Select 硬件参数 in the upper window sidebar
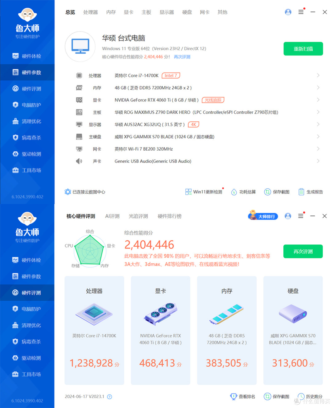Viewport: 333px width, 408px height. pos(27,73)
